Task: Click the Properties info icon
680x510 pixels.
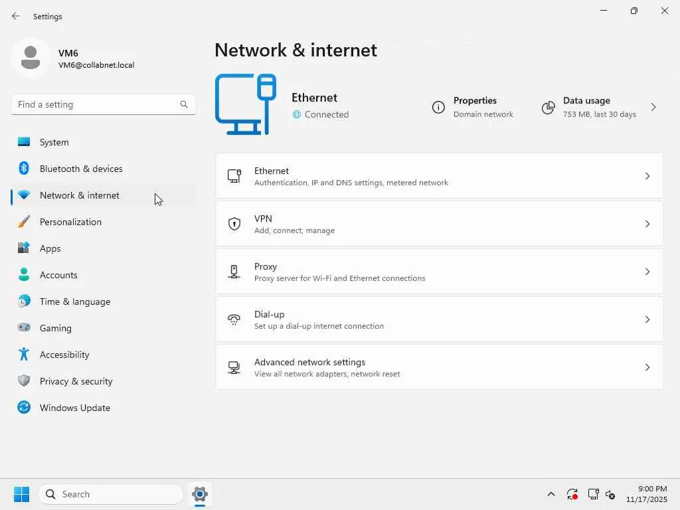Action: [438, 108]
